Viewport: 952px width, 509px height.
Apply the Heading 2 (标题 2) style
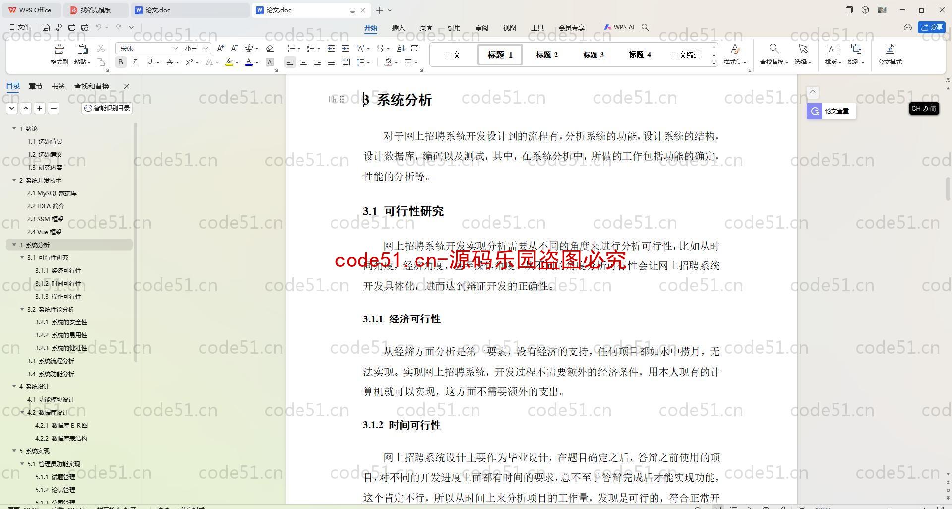point(546,55)
